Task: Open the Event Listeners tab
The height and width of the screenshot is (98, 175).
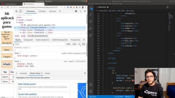Action: coord(42,40)
